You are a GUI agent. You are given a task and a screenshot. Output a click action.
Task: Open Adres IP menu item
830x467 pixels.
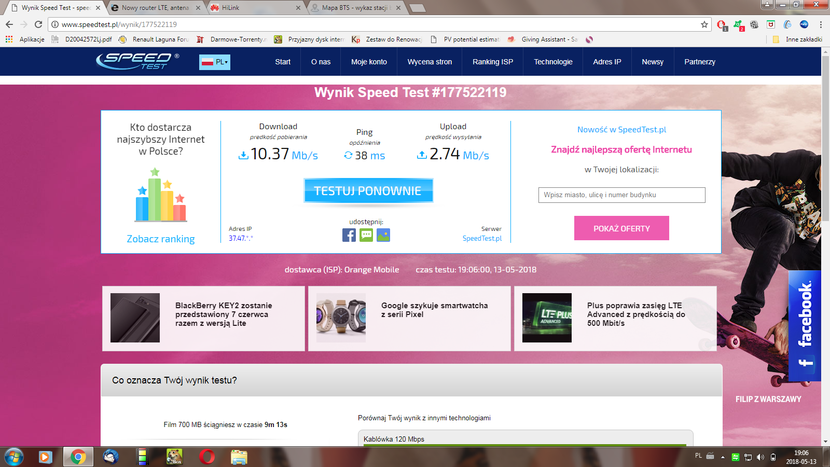click(x=607, y=62)
